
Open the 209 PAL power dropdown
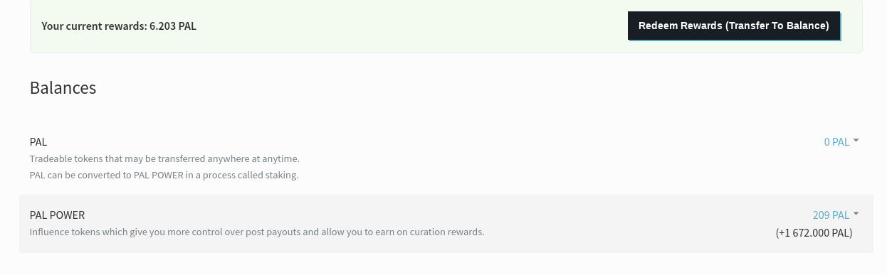[836, 215]
